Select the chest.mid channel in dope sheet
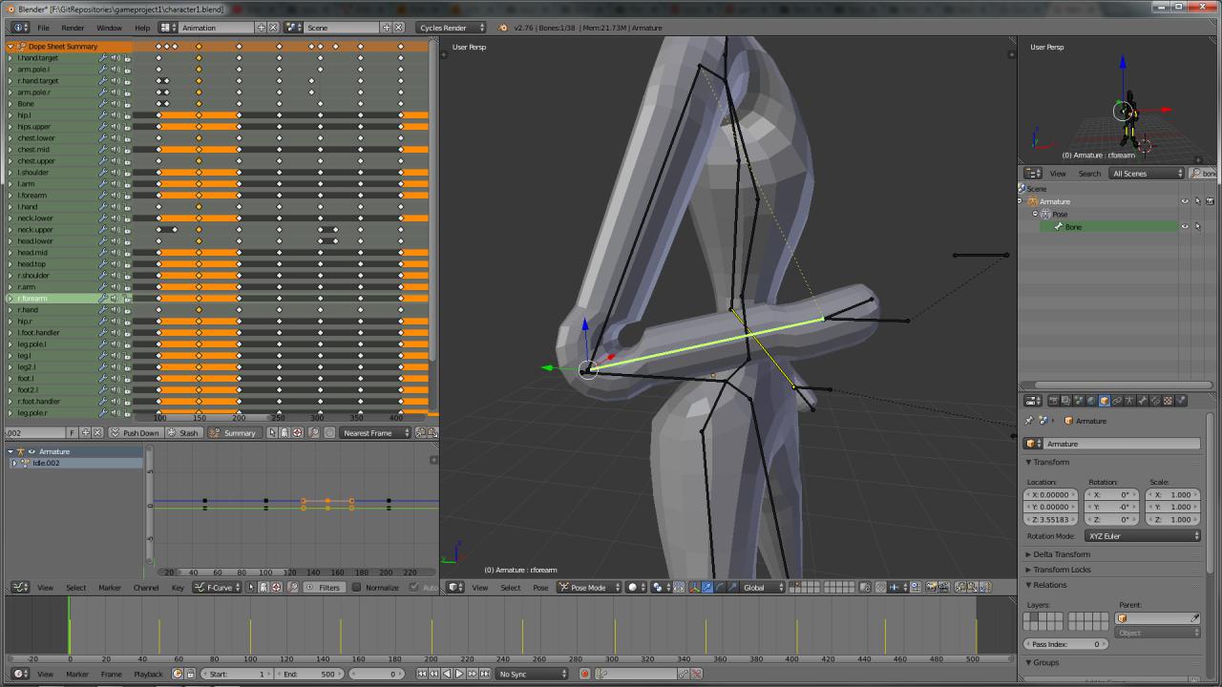 tap(33, 150)
